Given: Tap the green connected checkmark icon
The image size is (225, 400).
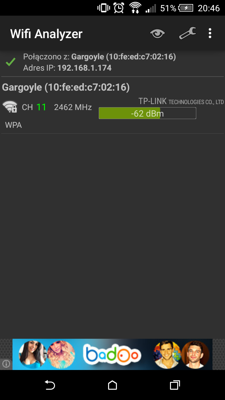Looking at the screenshot, I should pos(11,62).
